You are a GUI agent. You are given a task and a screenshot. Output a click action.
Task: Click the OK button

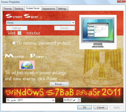point(85,107)
